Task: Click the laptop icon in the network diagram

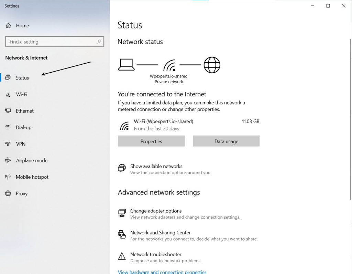Action: (126, 64)
